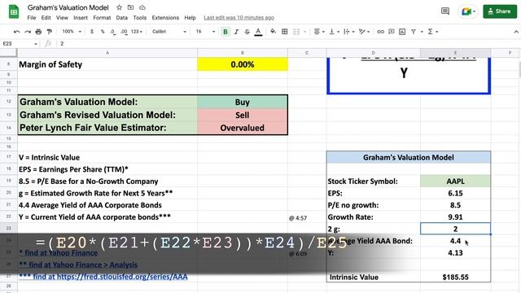Open the 123 number format dropdown
This screenshot has height=293, width=521.
pos(137,32)
